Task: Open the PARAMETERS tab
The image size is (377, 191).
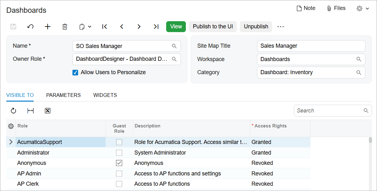Action: [x=63, y=95]
